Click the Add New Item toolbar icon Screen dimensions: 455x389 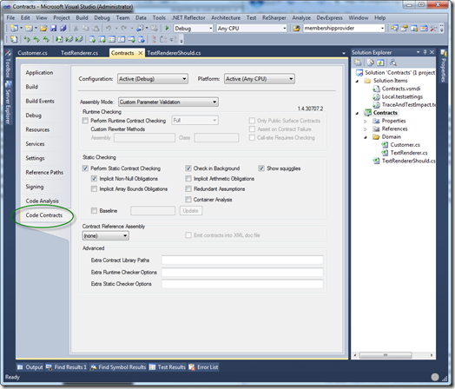tap(29, 28)
